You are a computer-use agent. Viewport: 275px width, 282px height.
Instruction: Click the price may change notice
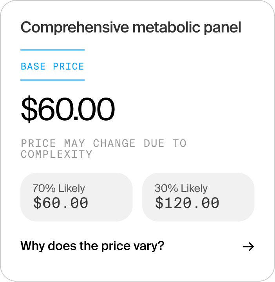(x=103, y=149)
